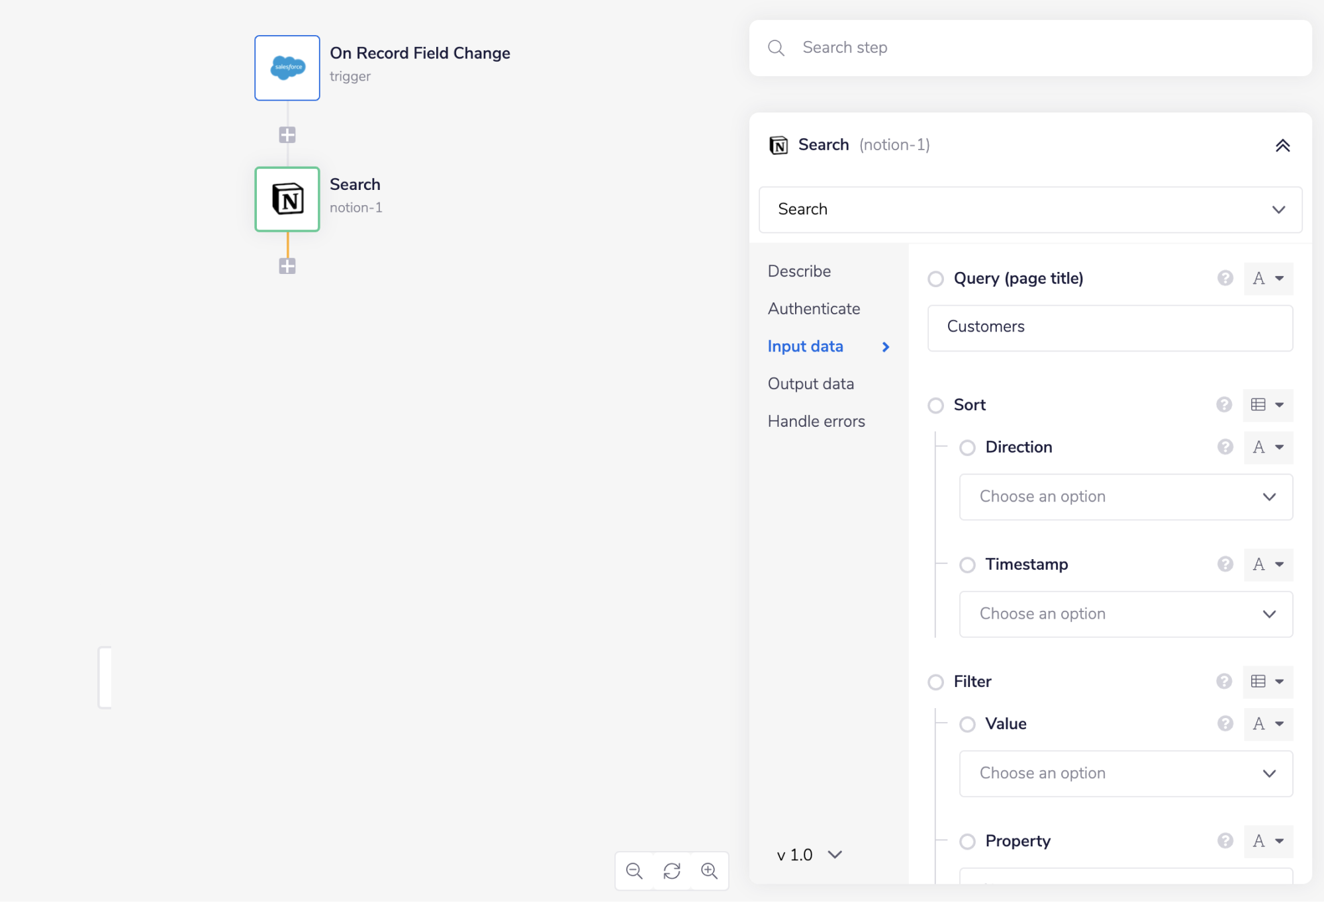1324x902 pixels.
Task: Open the Describe section
Action: (x=799, y=271)
